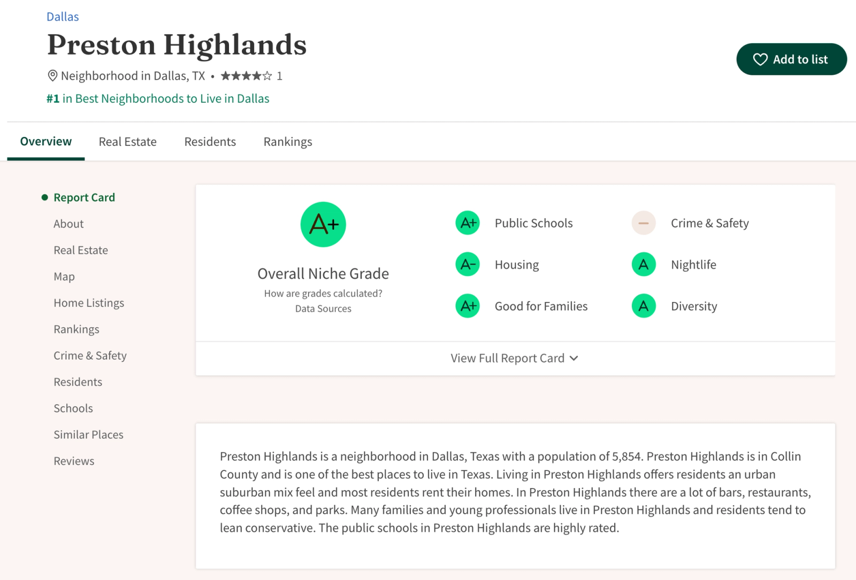856x580 pixels.
Task: Click the Preston Highlands heading
Action: tap(177, 45)
